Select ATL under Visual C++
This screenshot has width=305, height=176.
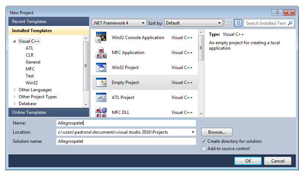[29, 48]
